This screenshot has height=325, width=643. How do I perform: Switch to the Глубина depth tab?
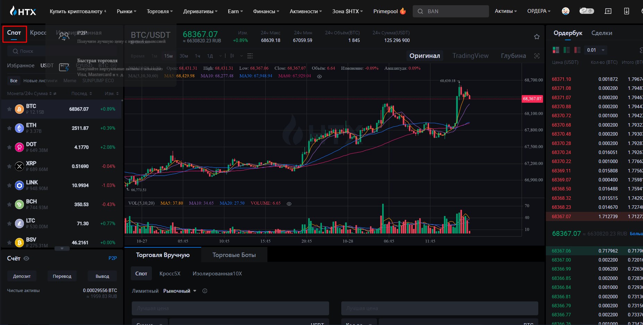(513, 56)
